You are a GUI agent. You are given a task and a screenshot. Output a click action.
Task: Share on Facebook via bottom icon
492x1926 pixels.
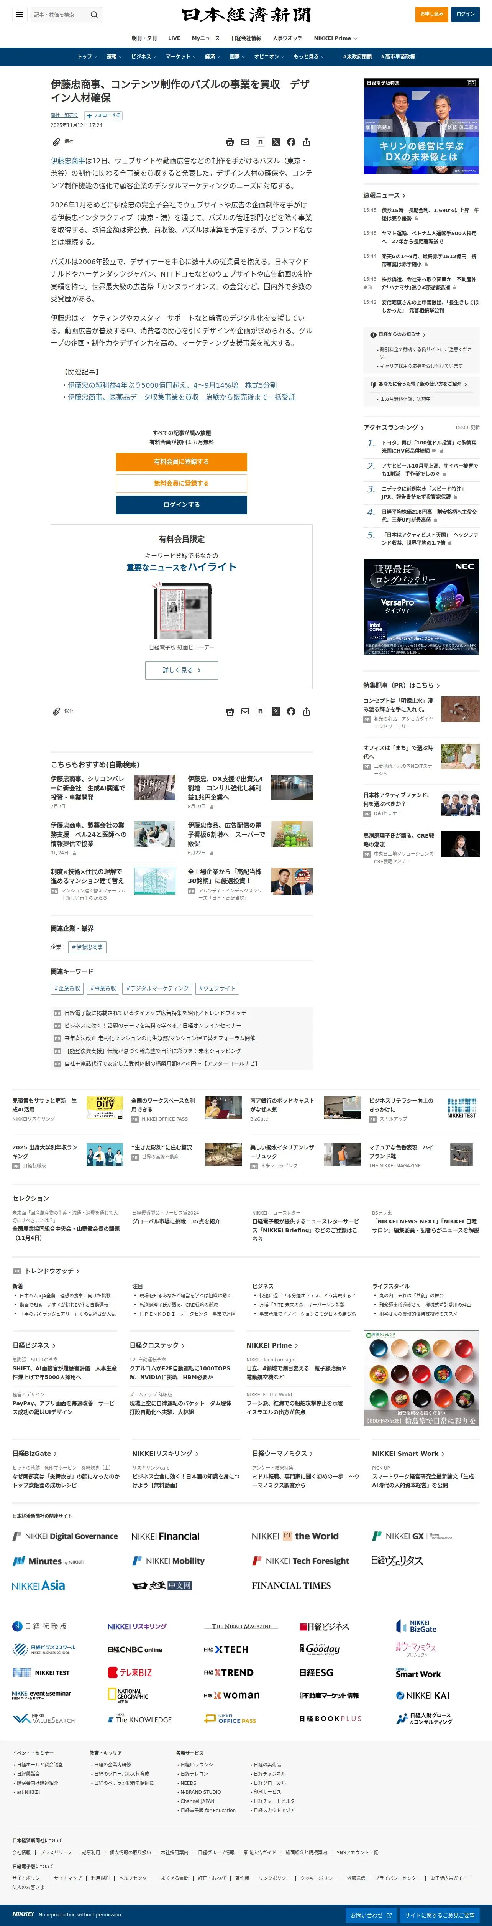291,712
